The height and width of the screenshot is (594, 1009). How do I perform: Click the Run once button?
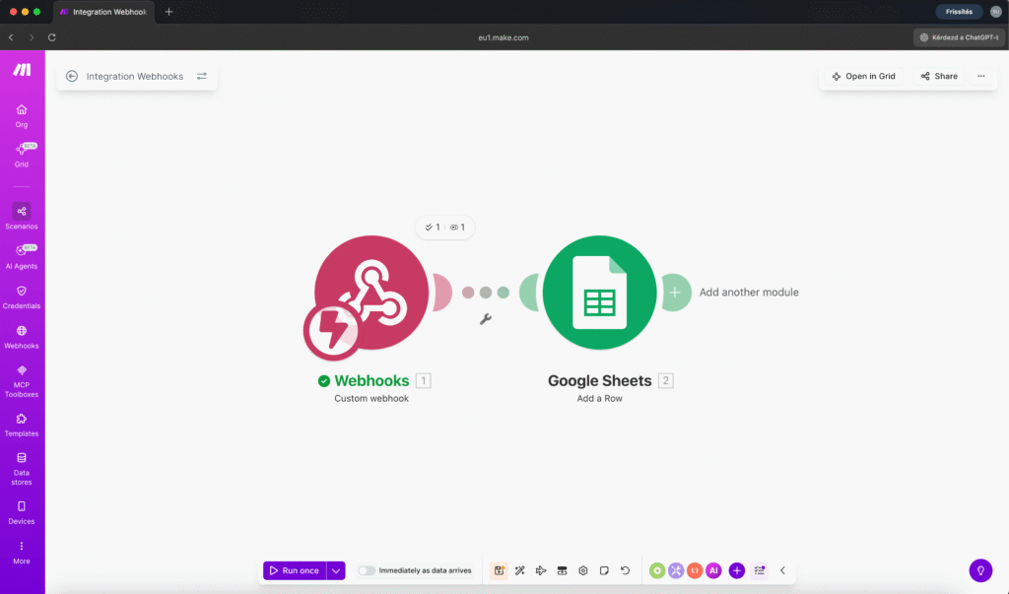(296, 570)
